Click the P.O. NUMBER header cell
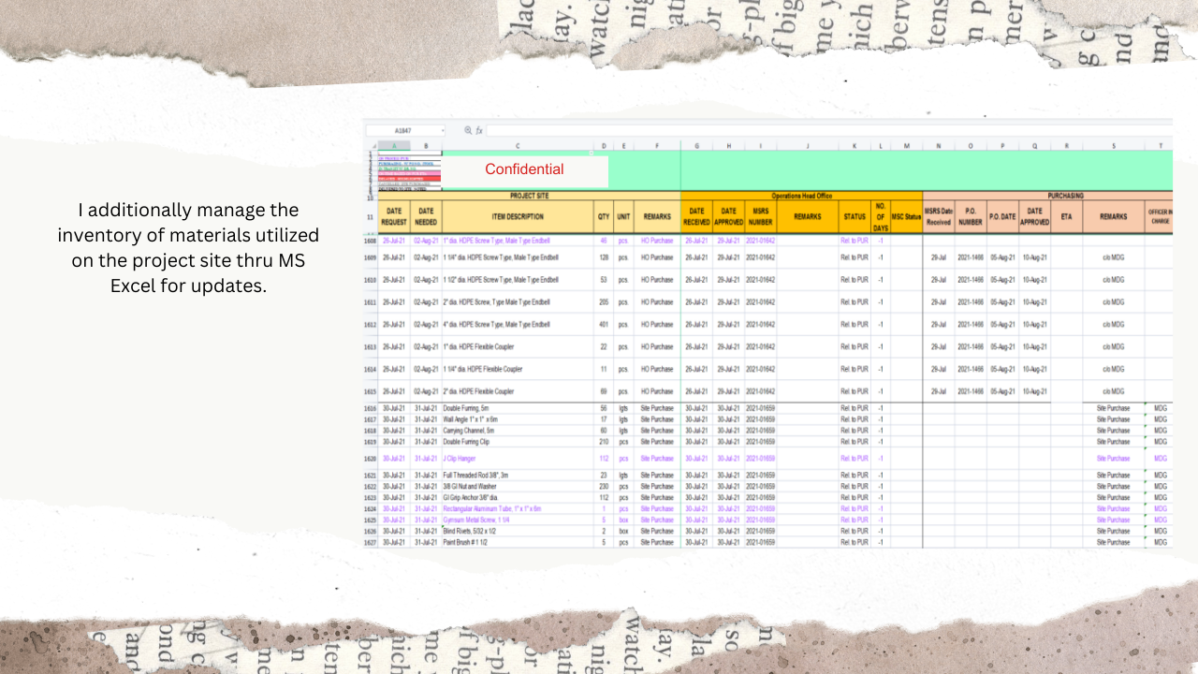 [x=971, y=216]
